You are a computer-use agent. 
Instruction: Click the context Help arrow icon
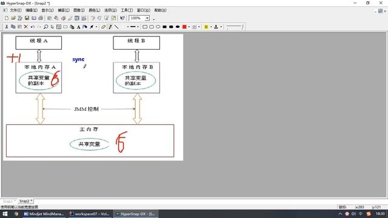[x=122, y=18]
